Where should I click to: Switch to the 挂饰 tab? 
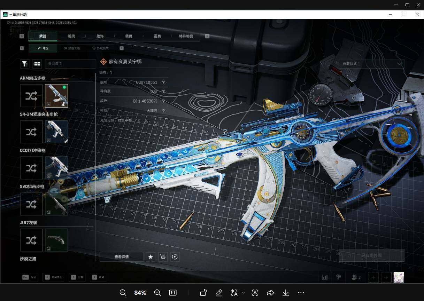tap(100, 36)
